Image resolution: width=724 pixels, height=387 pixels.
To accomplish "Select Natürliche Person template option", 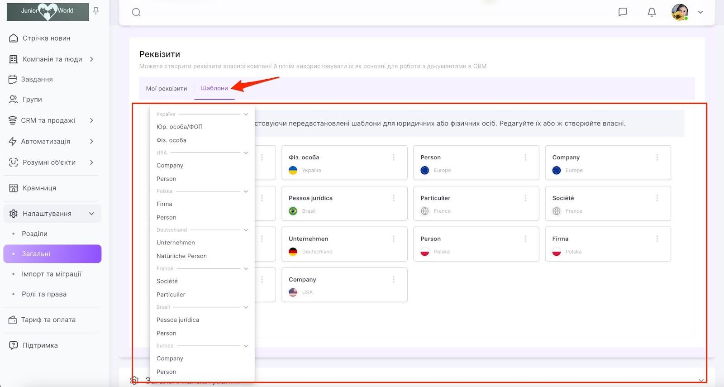I will 181,256.
